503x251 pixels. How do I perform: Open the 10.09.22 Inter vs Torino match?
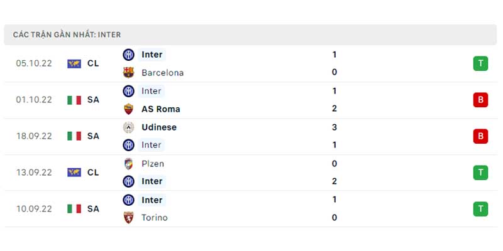pyautogui.click(x=251, y=209)
